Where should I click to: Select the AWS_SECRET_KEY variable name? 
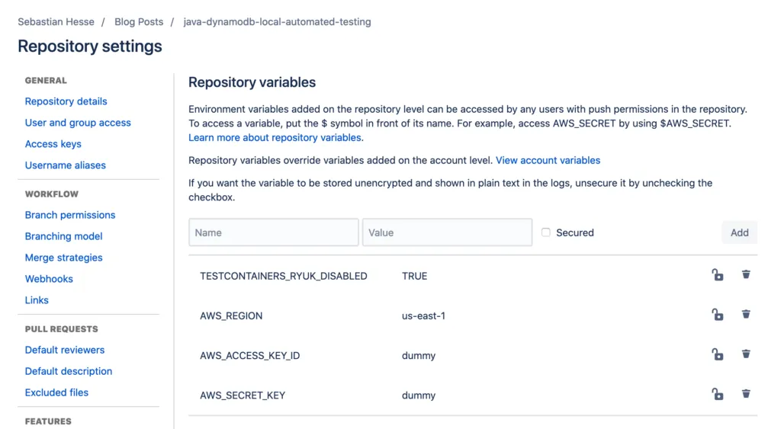[x=243, y=395]
